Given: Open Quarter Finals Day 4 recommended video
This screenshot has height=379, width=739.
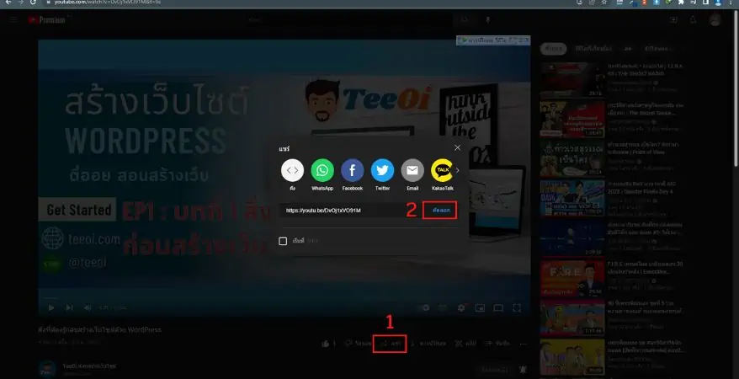Looking at the screenshot, I should coord(572,198).
